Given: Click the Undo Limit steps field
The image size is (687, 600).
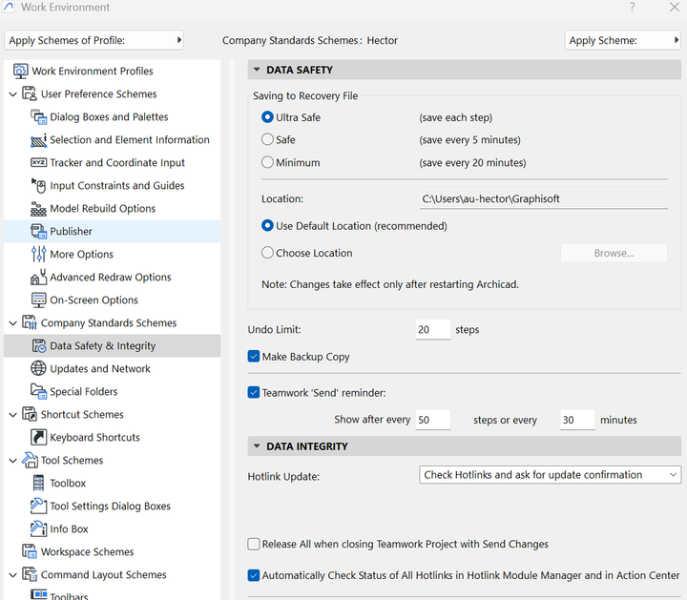Looking at the screenshot, I should pyautogui.click(x=433, y=330).
